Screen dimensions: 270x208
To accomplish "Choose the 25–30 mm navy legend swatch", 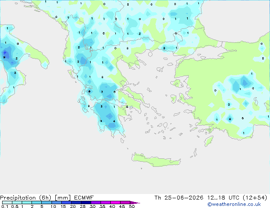I will pos(86,202).
